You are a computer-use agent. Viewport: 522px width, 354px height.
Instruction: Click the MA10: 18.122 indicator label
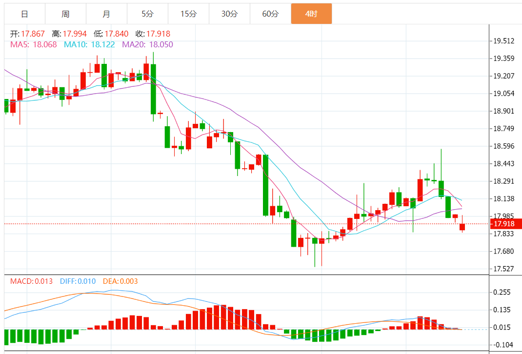90,44
